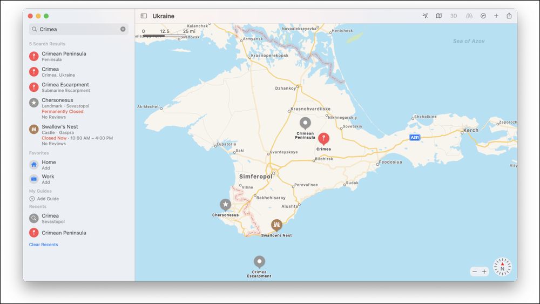The width and height of the screenshot is (540, 304).
Task: Click into the Crimea search field
Action: (78, 29)
